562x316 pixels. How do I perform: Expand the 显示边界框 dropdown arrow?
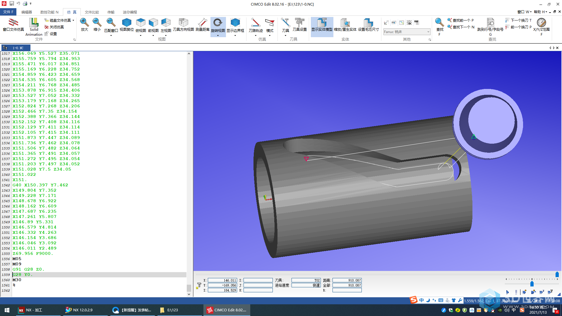(235, 35)
